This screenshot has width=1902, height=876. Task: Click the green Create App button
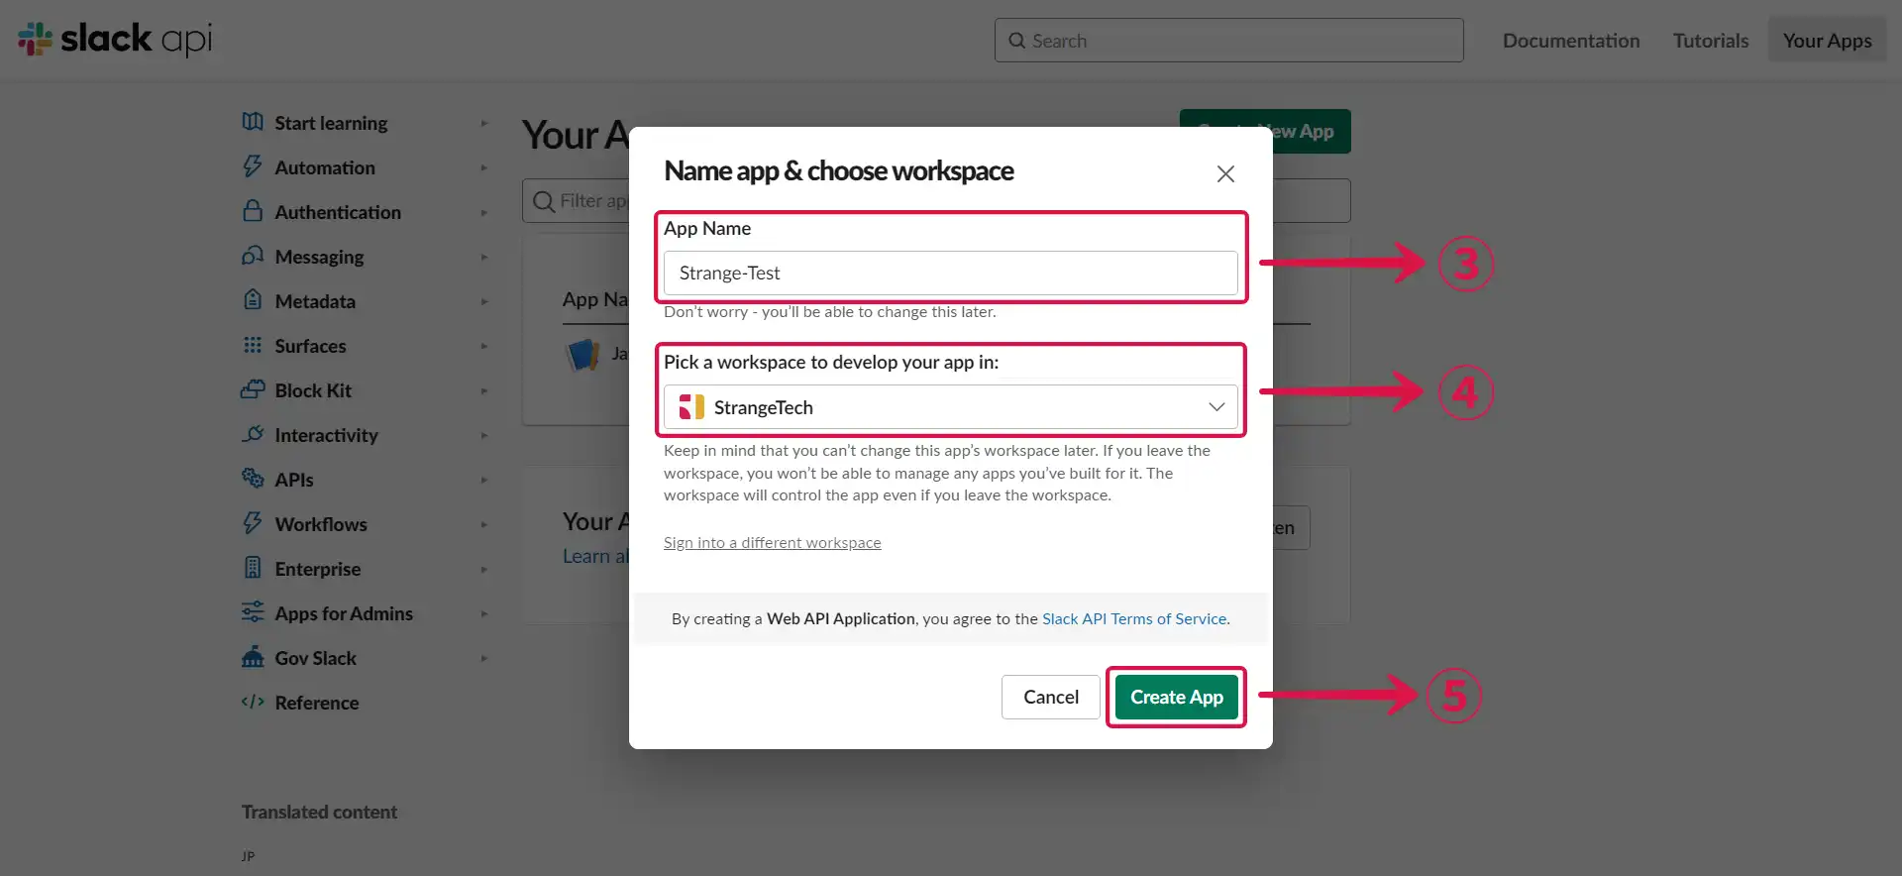[x=1177, y=697]
